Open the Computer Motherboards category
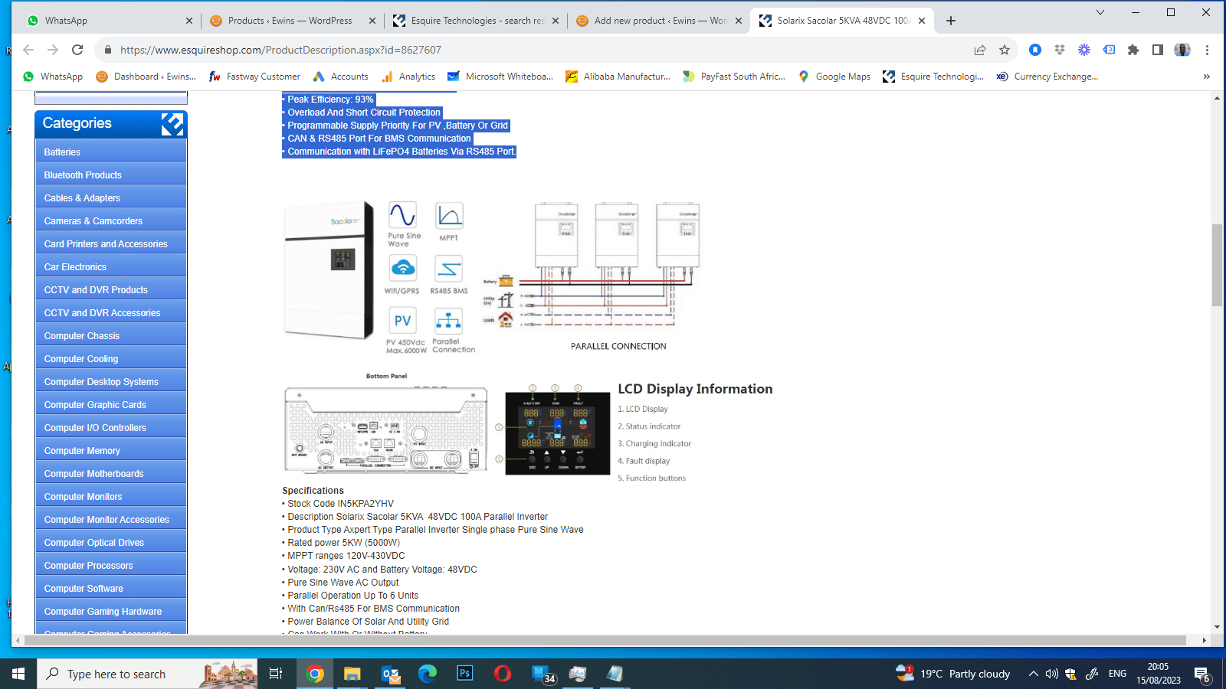Image resolution: width=1226 pixels, height=689 pixels. click(93, 474)
